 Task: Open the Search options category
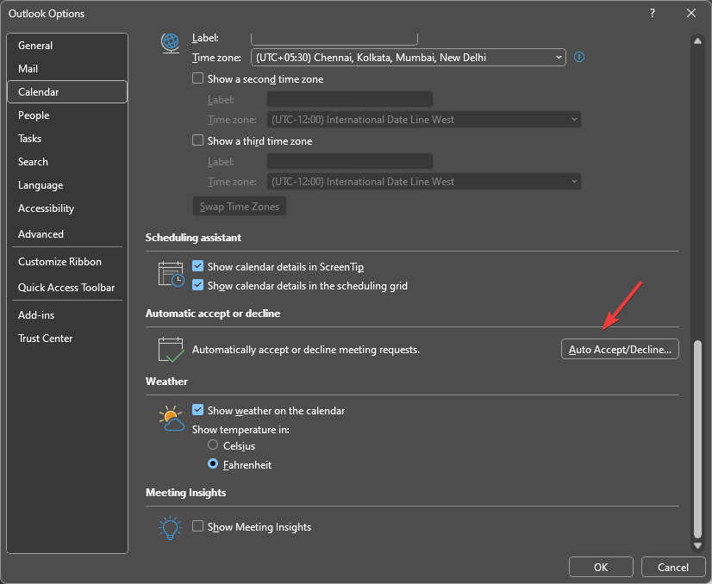pos(67,162)
